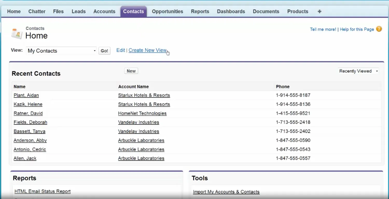Click phone number 1-415-555-9521
The image size is (389, 199).
(x=293, y=113)
